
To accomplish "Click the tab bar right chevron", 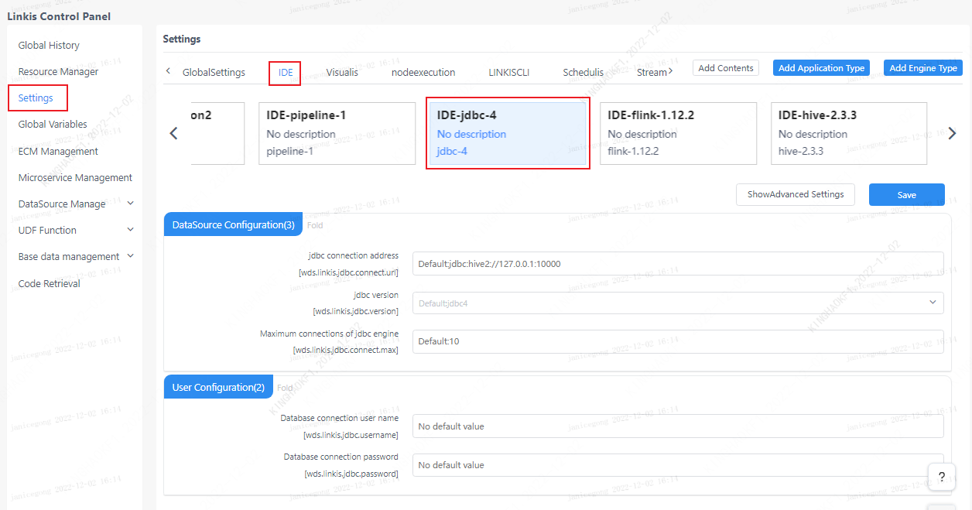I will coord(670,71).
